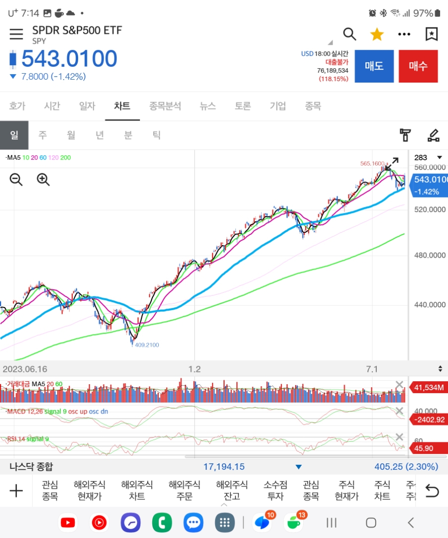This screenshot has width=448, height=538.
Task: Select the daily 일 chart period
Action: 14,135
